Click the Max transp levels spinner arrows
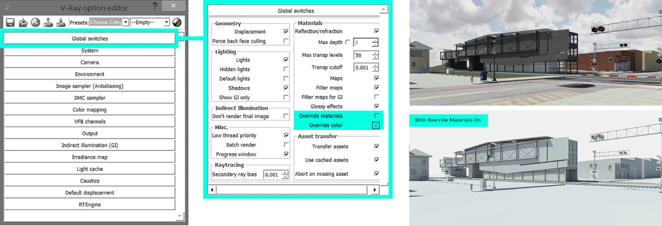 click(x=375, y=55)
